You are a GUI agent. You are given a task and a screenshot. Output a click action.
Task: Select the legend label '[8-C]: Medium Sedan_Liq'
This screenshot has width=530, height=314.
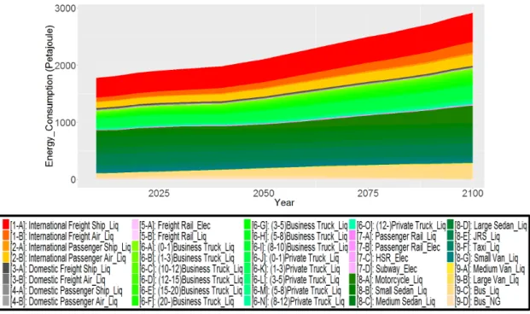click(396, 301)
